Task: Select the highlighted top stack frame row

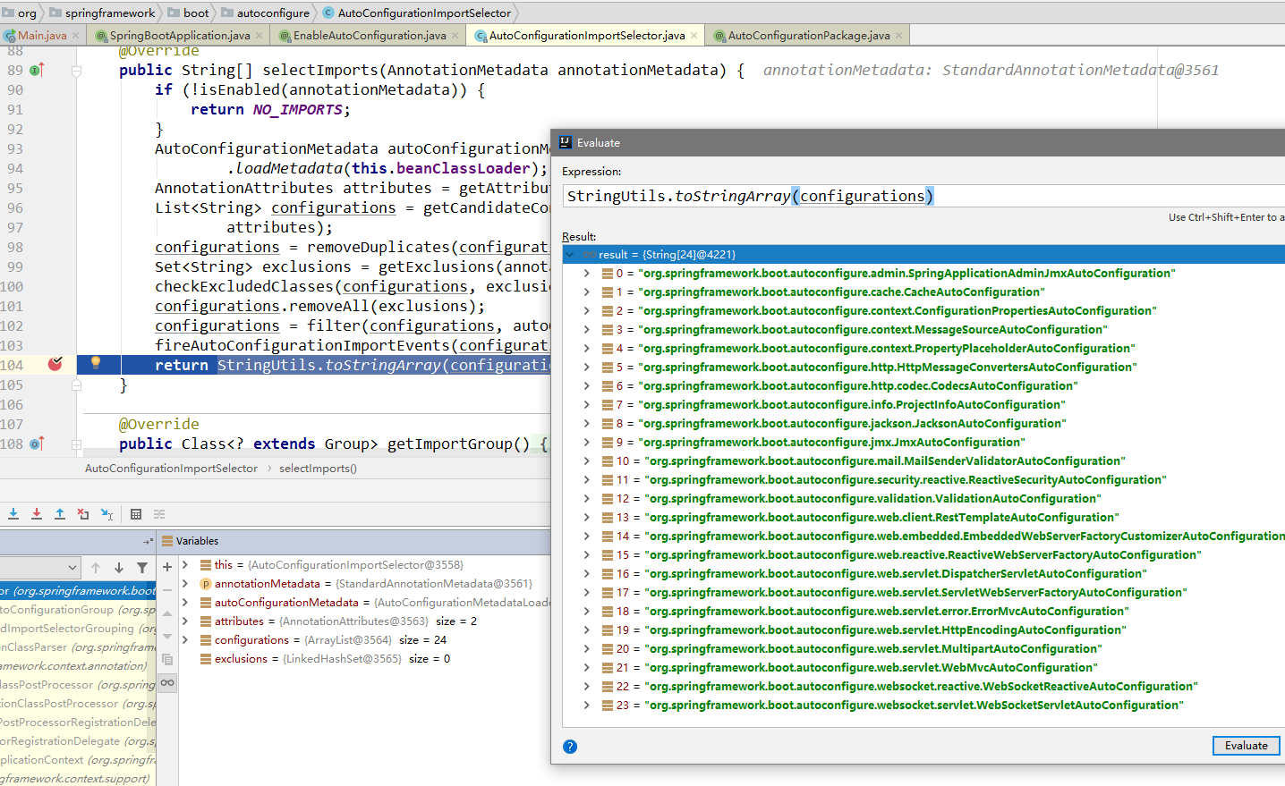Action: tap(78, 591)
